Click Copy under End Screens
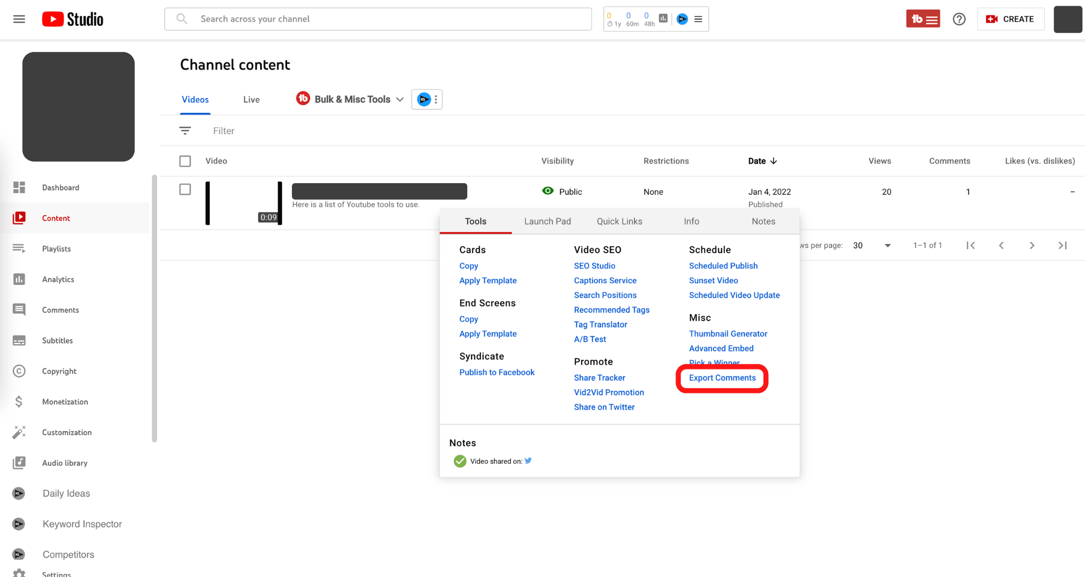This screenshot has width=1085, height=577. tap(468, 319)
